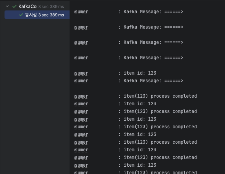Click first 'item(123) process completed' log line
The width and height of the screenshot is (225, 174).
click(160, 96)
